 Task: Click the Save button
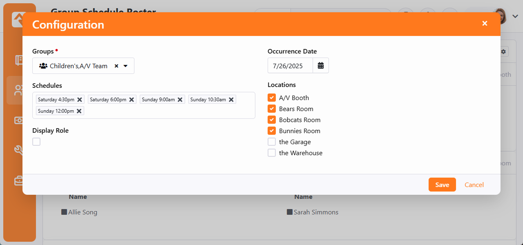(x=442, y=185)
